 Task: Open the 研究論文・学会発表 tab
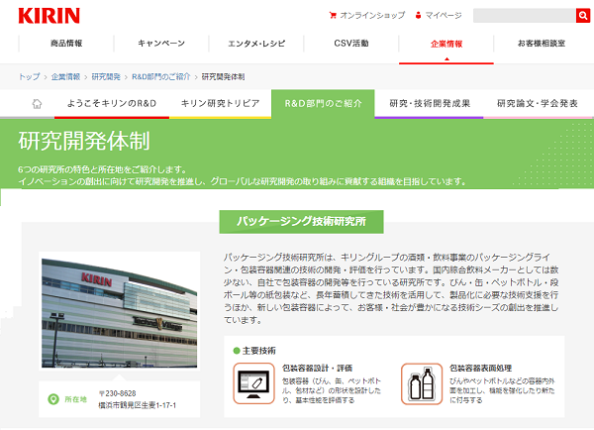click(x=538, y=103)
